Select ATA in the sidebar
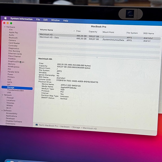Screen dimensions: 162x162 click(11, 30)
